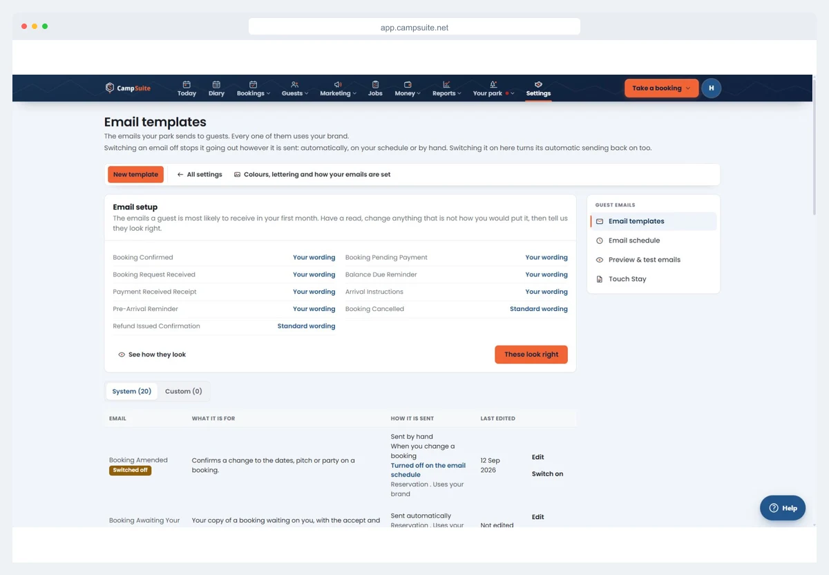Open Your wording for Balance Due Reminder
The height and width of the screenshot is (575, 829).
click(x=546, y=274)
